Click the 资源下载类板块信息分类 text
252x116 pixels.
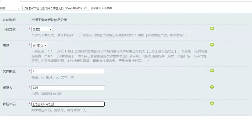point(49,20)
